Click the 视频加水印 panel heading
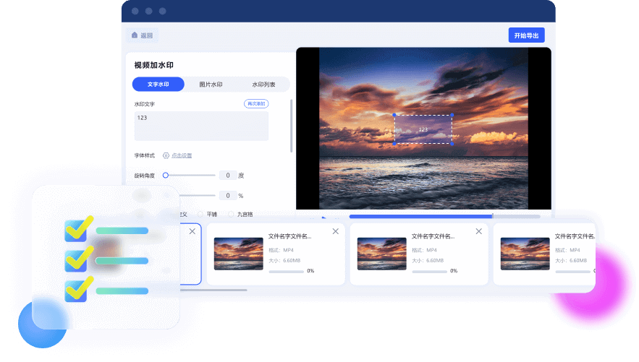639x362 pixels. coord(154,65)
